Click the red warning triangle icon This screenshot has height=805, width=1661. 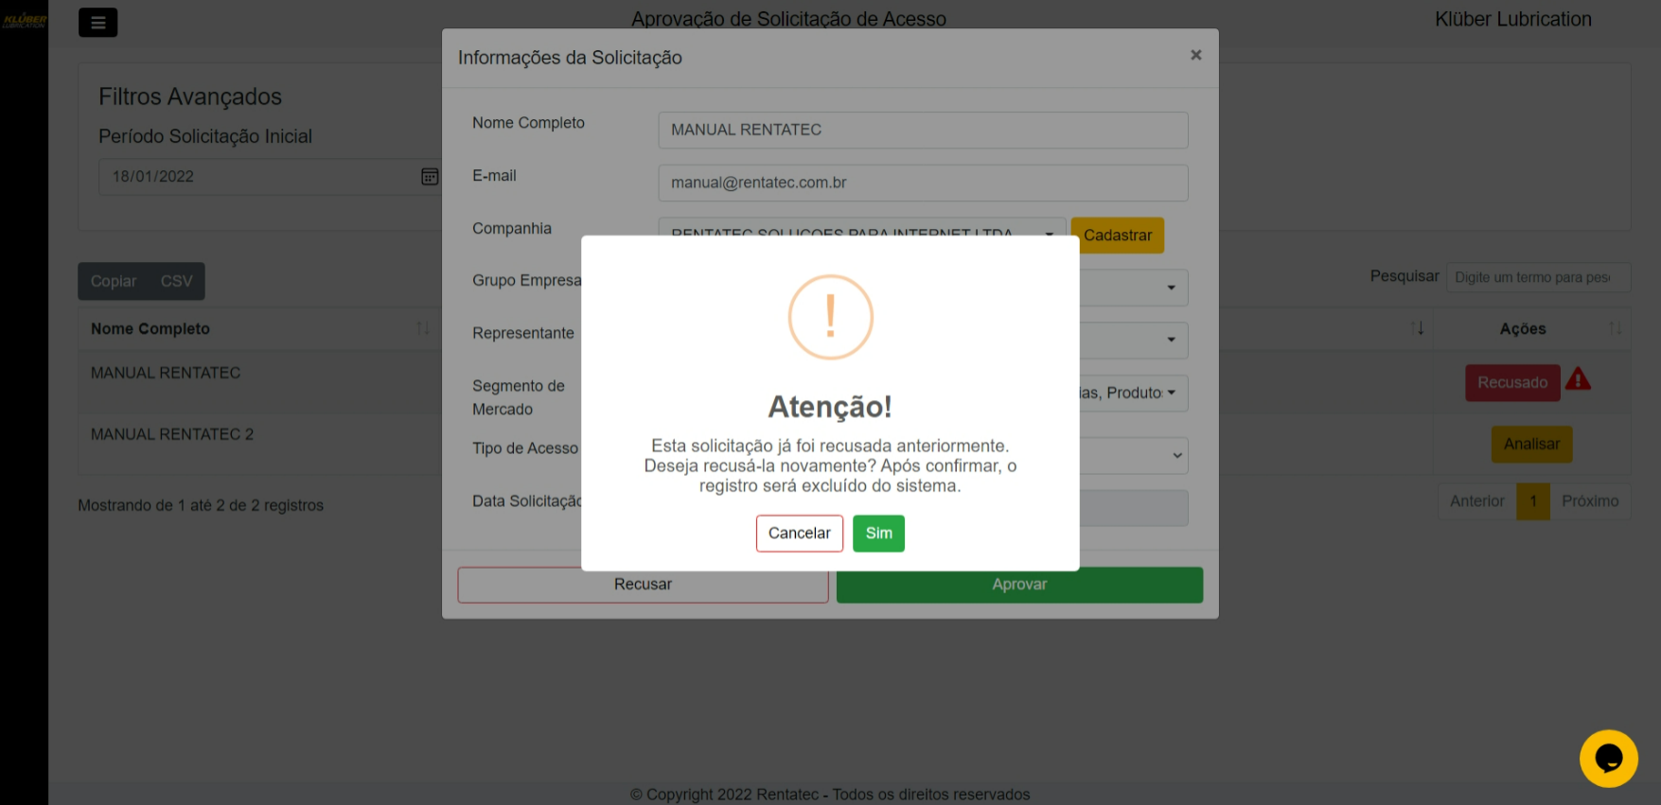coord(1578,380)
